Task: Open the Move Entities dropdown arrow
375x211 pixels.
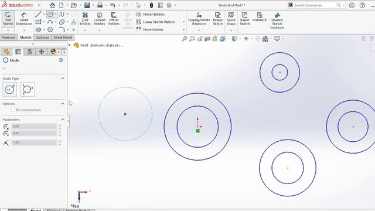Action: click(x=183, y=29)
